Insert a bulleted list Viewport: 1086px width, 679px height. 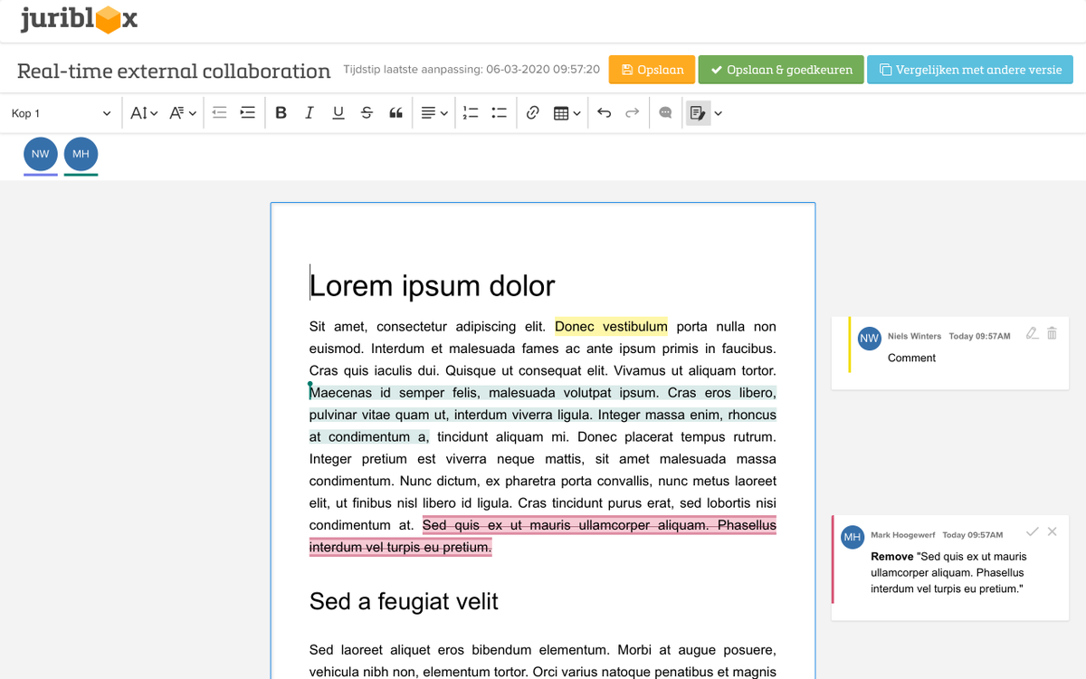499,113
